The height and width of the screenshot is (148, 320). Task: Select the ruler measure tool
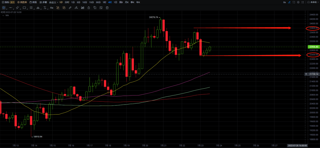coord(70,8)
